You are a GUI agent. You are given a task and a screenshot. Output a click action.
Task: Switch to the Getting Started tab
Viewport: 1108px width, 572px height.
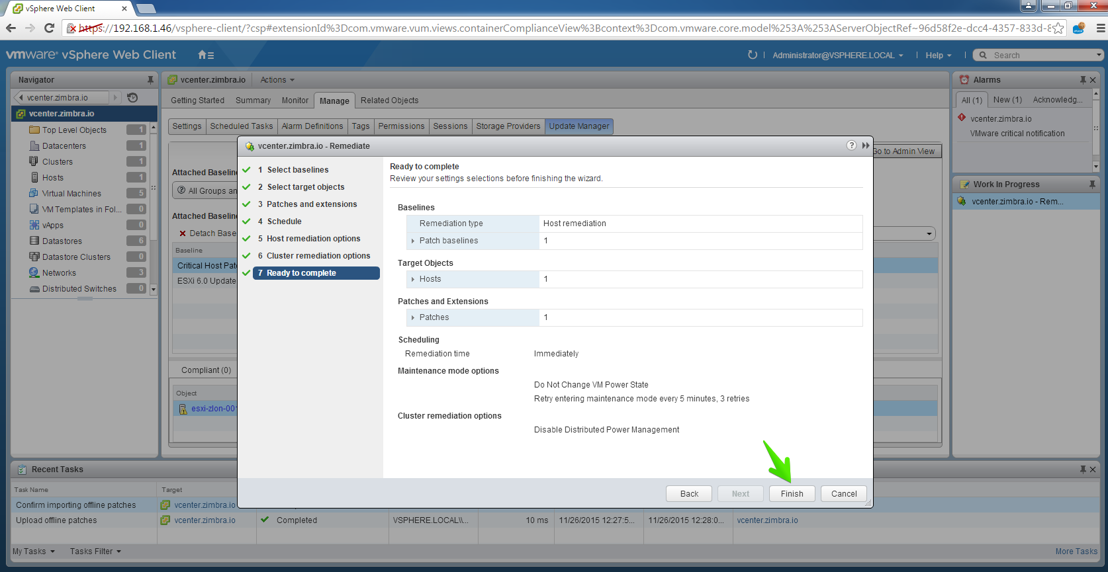pyautogui.click(x=197, y=101)
